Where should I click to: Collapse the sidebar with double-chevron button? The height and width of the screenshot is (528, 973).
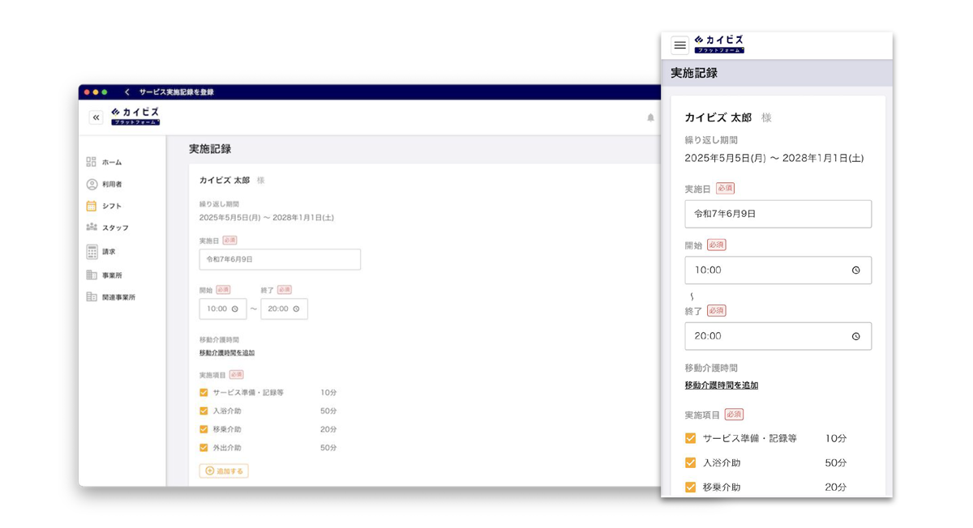click(96, 117)
